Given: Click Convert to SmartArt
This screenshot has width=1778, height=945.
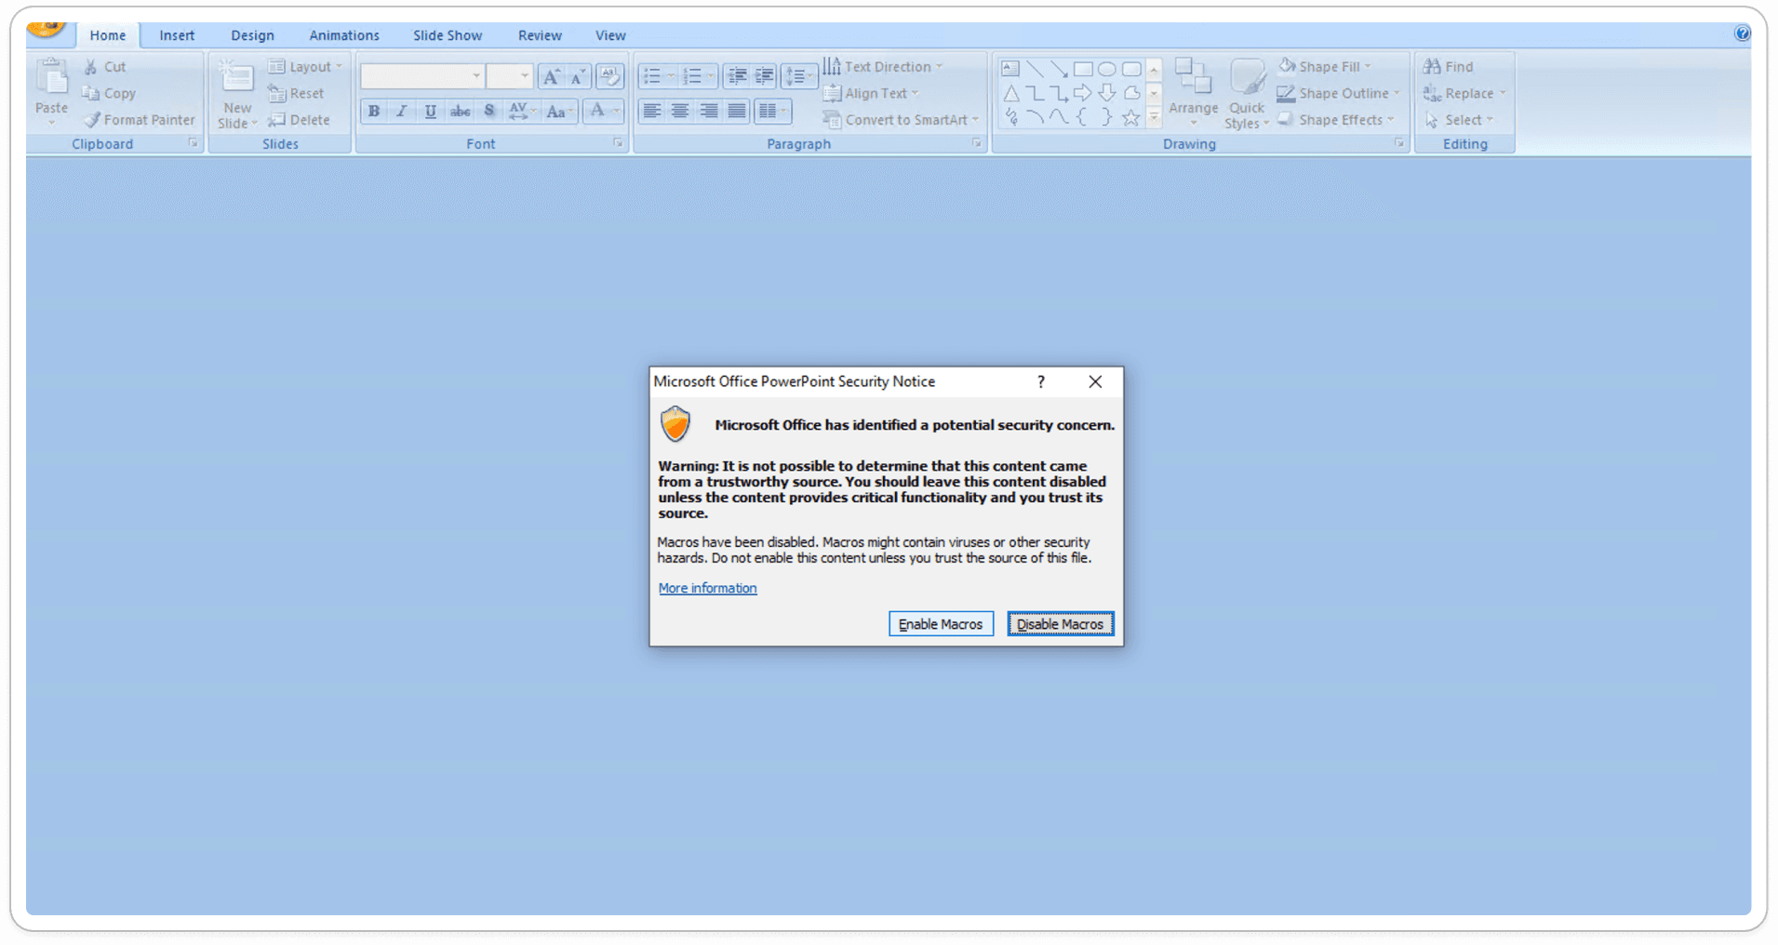Looking at the screenshot, I should [901, 120].
